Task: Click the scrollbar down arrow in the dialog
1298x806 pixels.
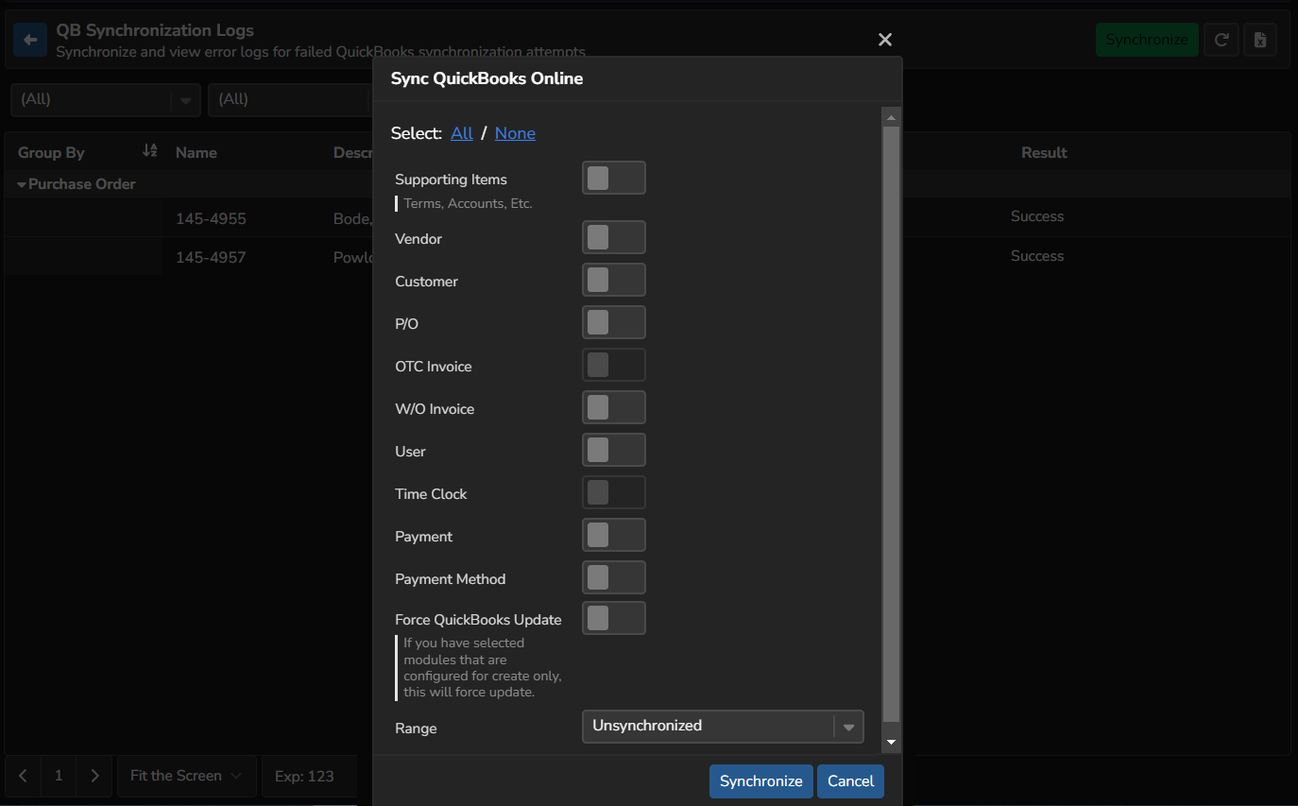Action: tap(890, 742)
